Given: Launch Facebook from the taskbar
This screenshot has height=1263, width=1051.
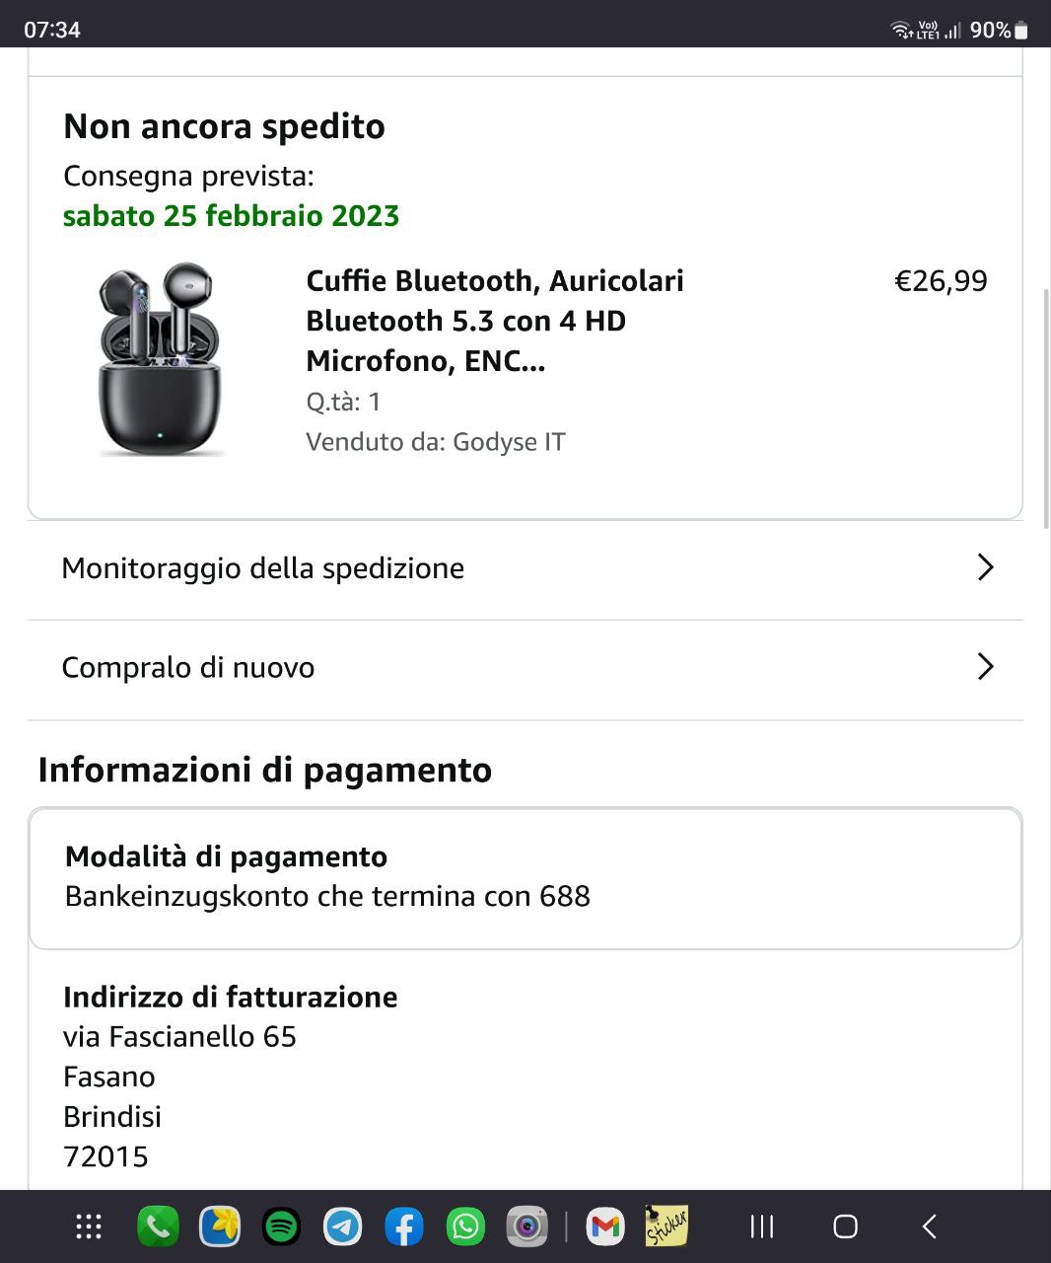Looking at the screenshot, I should [x=404, y=1226].
